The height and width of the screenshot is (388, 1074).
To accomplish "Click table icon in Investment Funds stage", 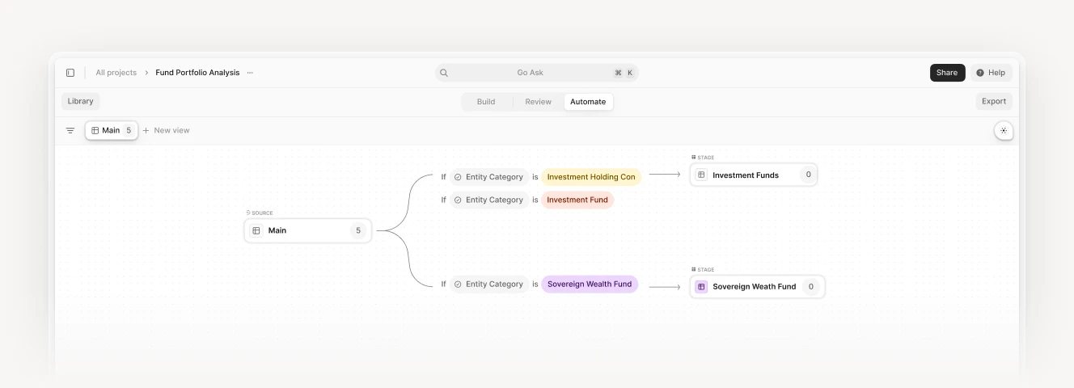I will pyautogui.click(x=701, y=175).
